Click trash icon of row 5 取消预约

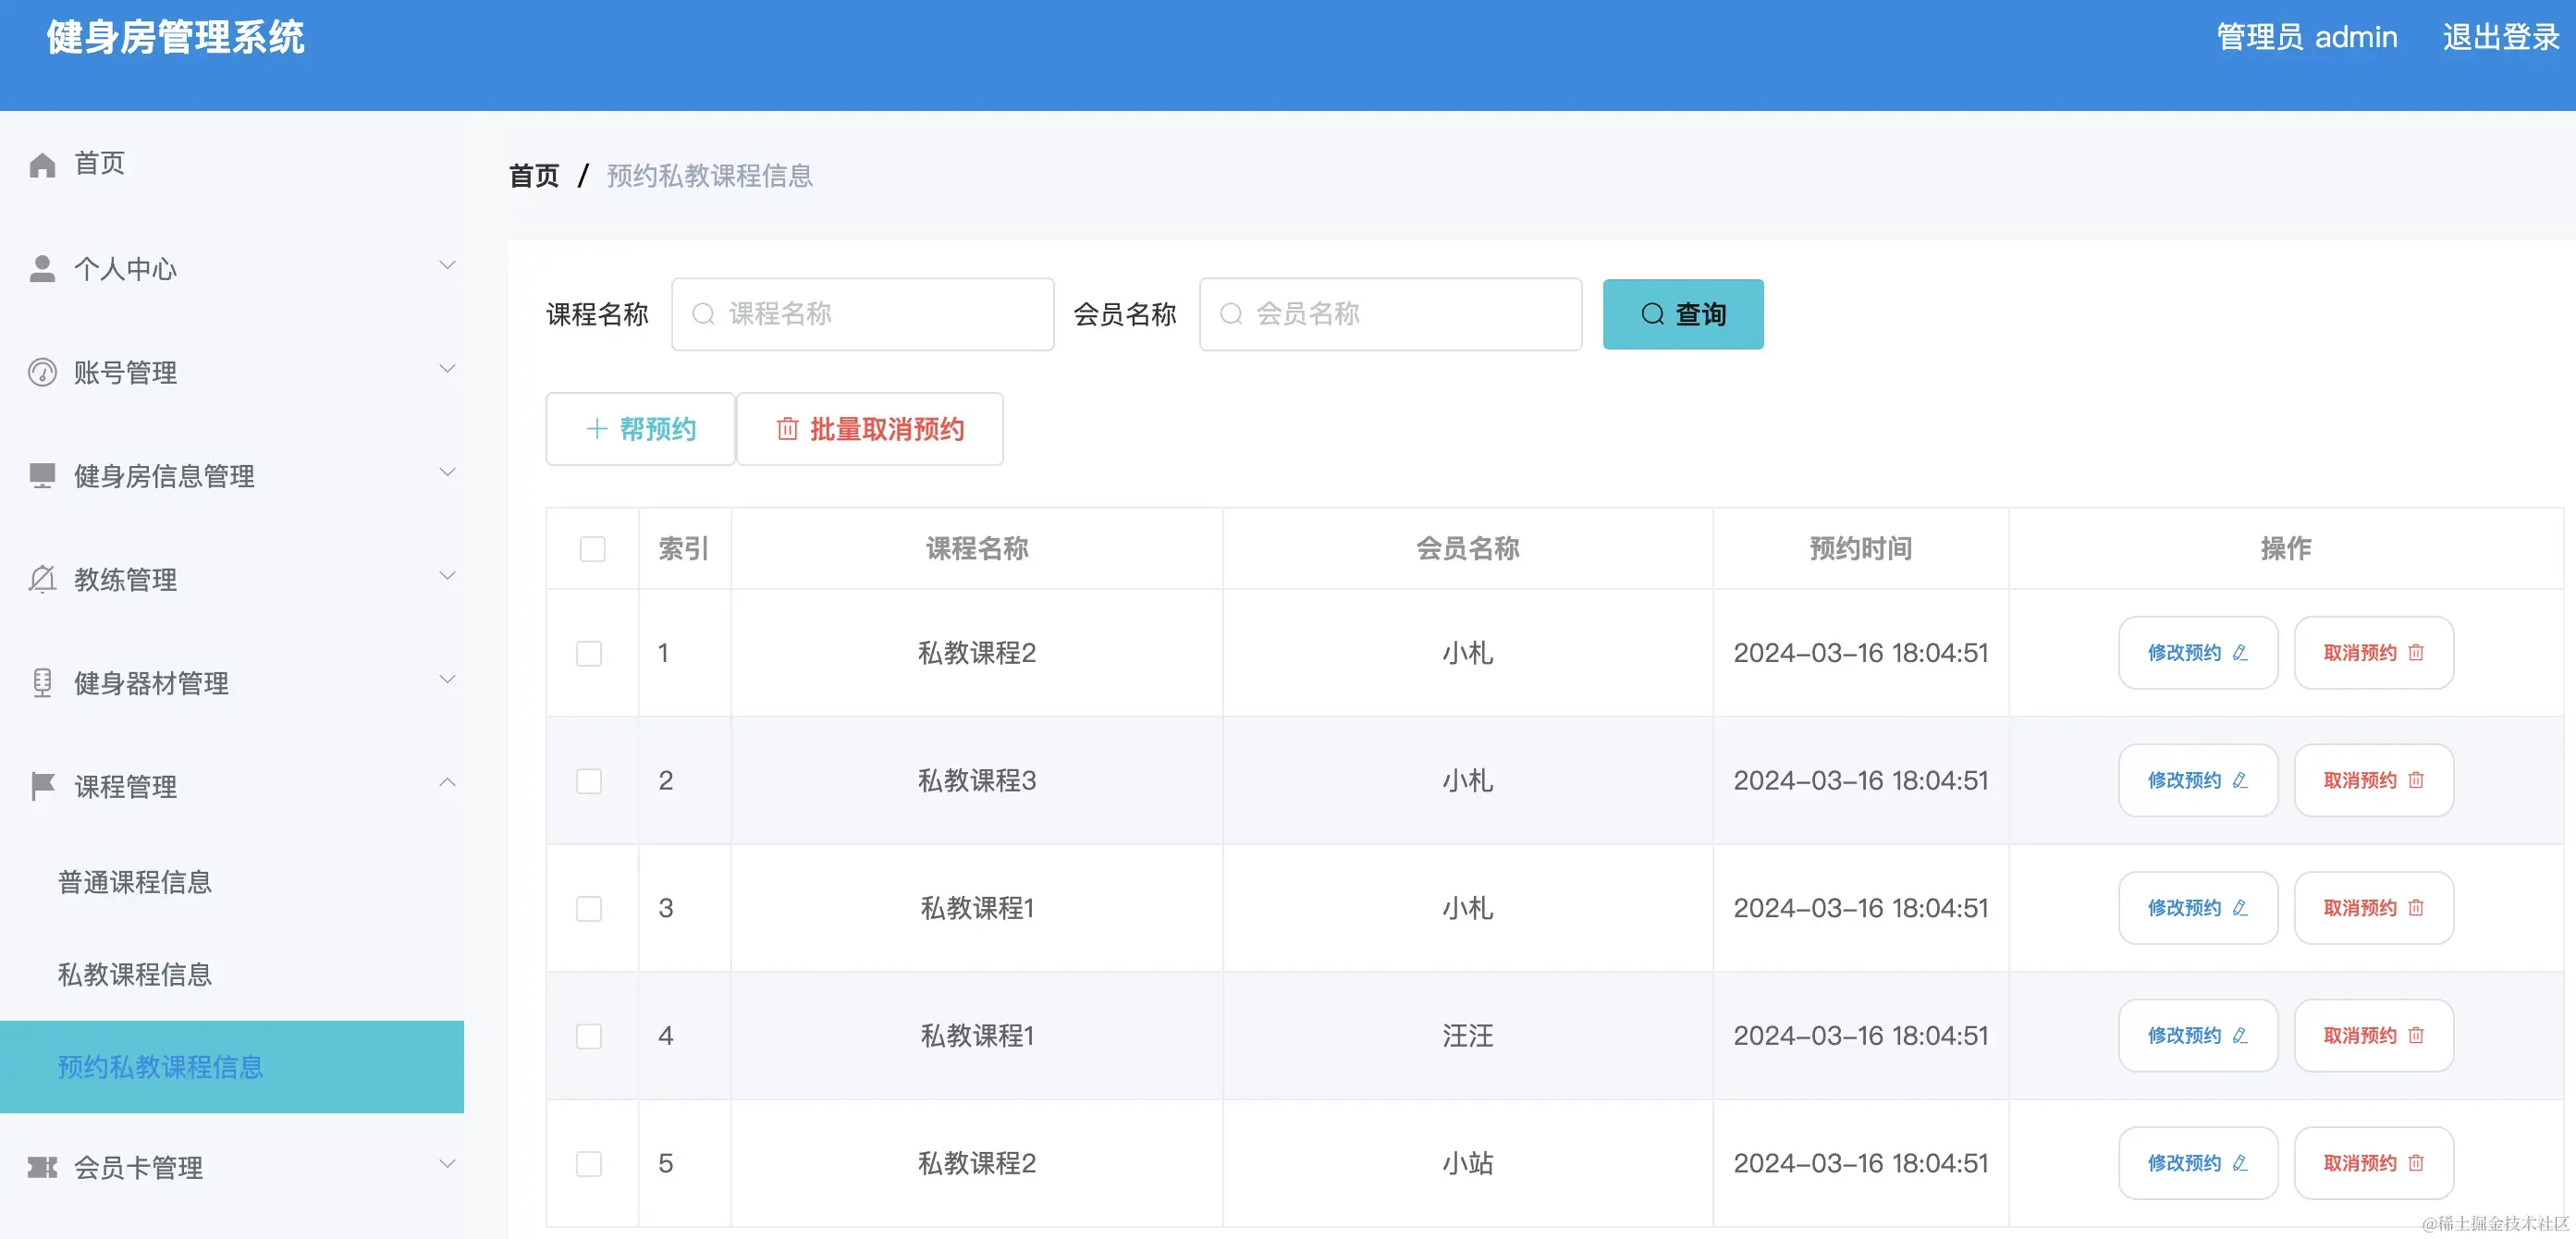click(x=2416, y=1163)
